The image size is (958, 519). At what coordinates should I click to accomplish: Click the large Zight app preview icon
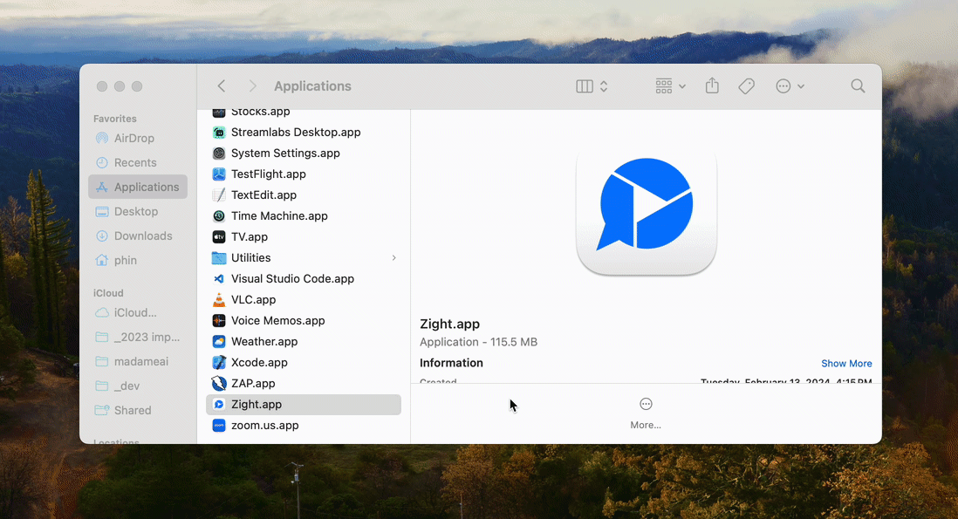pos(647,209)
